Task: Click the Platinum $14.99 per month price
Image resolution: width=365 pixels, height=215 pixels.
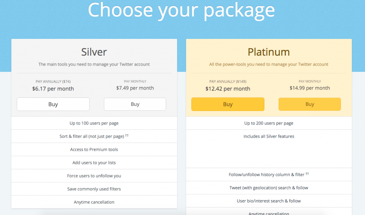Action: pos(310,88)
